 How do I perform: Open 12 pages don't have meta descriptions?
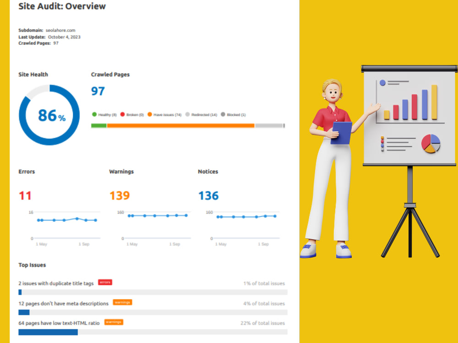pyautogui.click(x=63, y=303)
